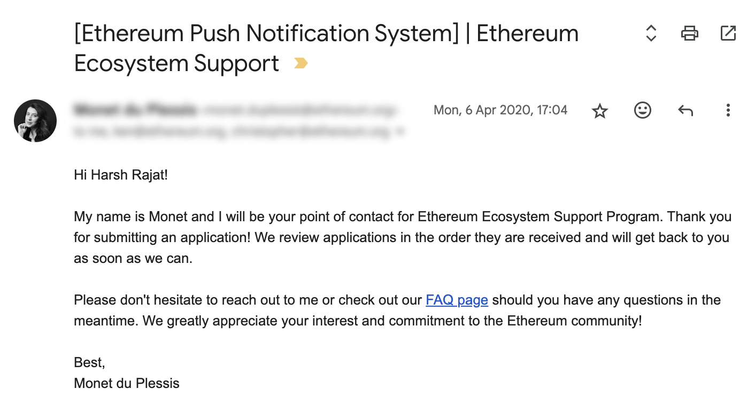Click the sender's profile photo
The width and height of the screenshot is (755, 404).
35,121
